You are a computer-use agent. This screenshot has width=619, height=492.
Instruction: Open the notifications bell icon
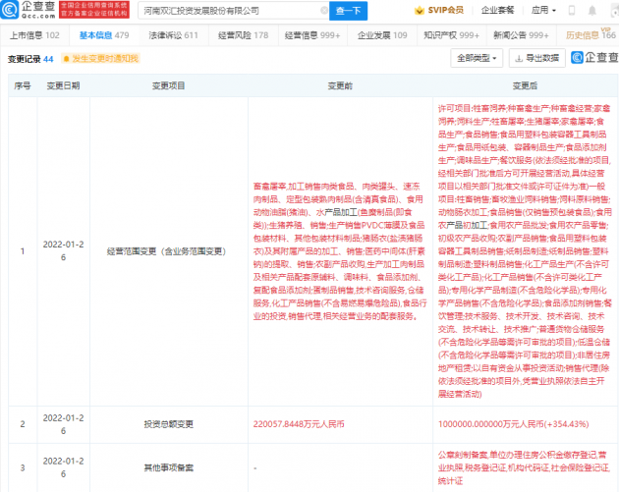point(592,11)
